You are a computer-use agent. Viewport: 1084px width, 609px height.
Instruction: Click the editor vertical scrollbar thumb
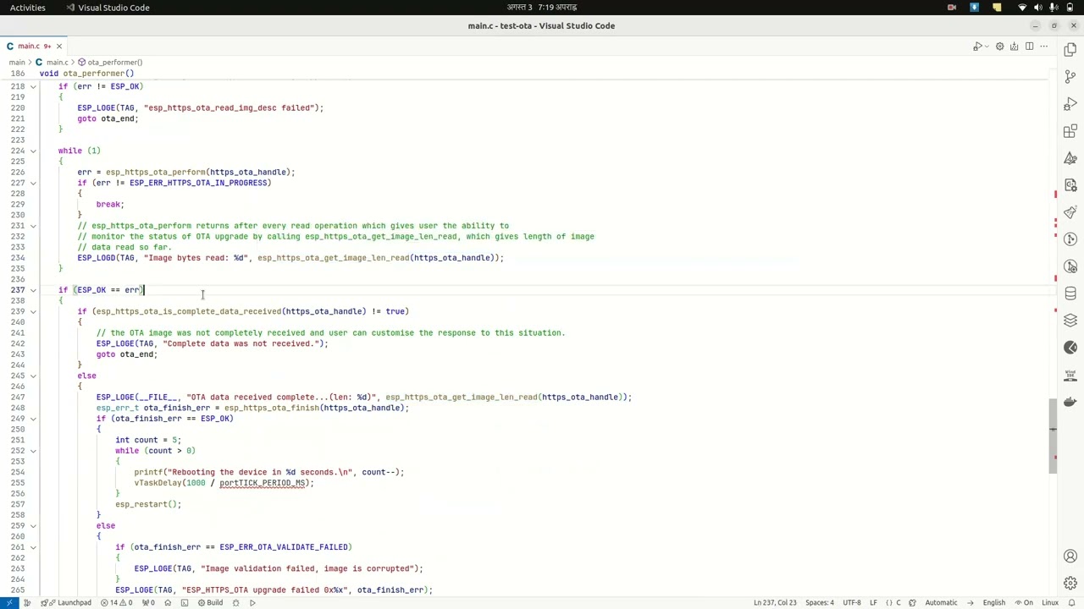[1053, 435]
